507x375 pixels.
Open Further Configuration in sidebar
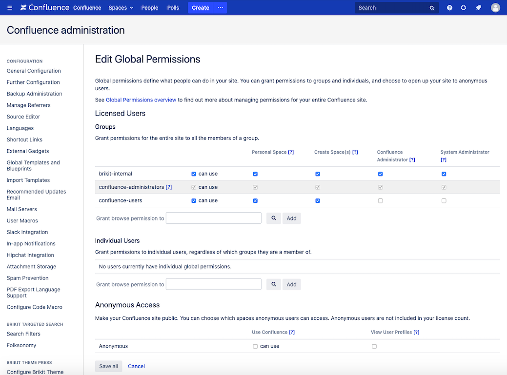point(33,82)
